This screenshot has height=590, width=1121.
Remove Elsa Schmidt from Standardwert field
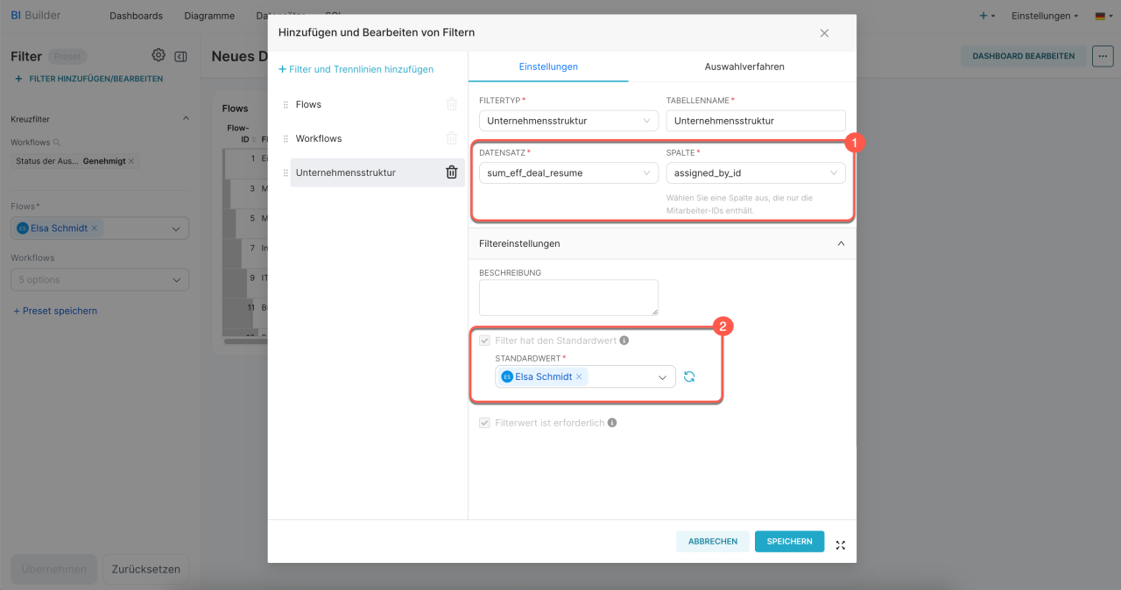pyautogui.click(x=579, y=377)
